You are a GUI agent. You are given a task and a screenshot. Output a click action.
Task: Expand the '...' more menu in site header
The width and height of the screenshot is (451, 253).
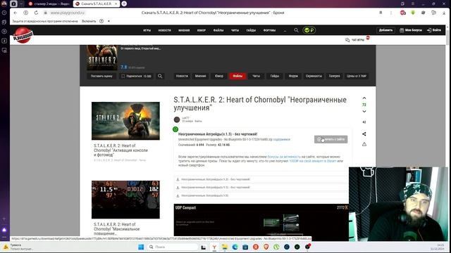(285, 30)
